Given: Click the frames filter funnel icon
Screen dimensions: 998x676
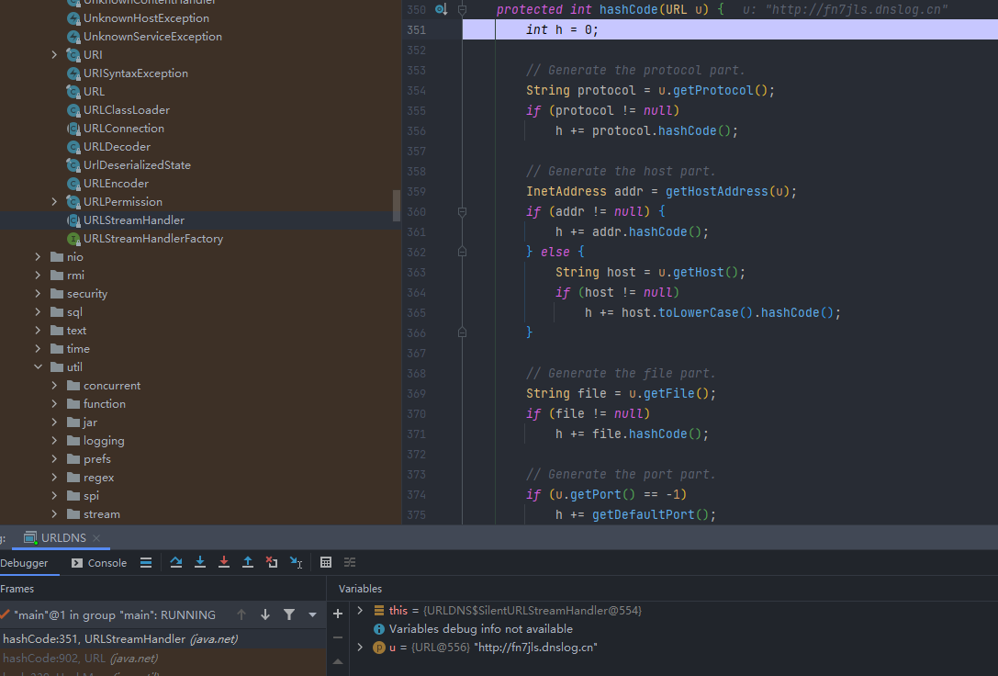Looking at the screenshot, I should click(289, 614).
